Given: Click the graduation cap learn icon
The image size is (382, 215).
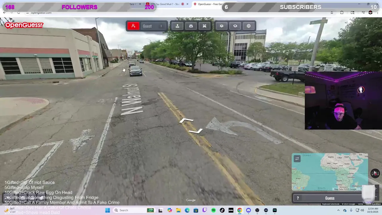Looking at the screenshot, I should pos(235,26).
